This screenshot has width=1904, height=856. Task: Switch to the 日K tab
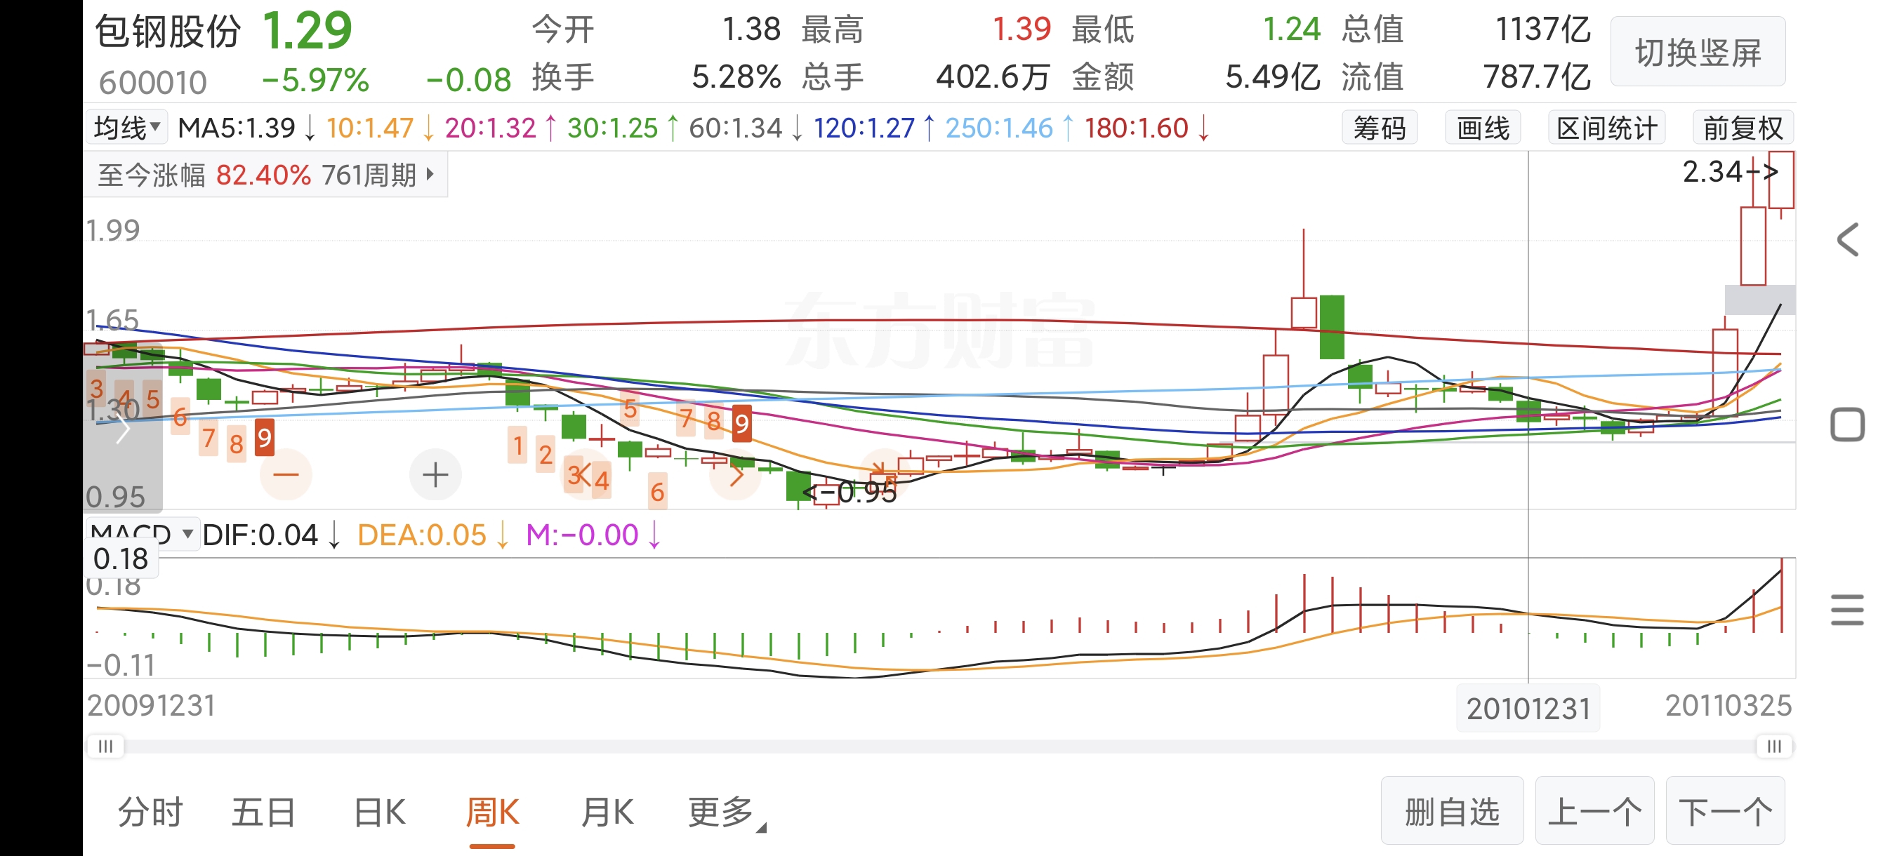point(379,812)
